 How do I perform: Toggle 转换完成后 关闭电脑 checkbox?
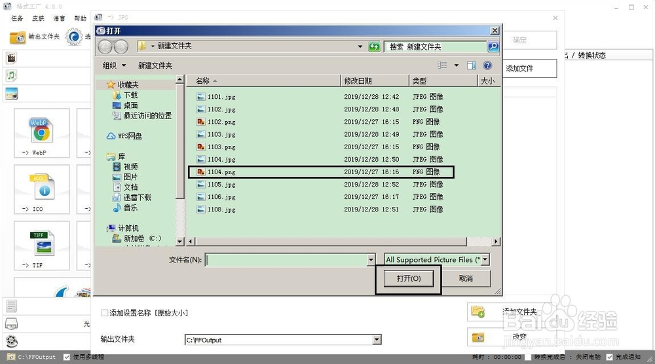(528, 357)
